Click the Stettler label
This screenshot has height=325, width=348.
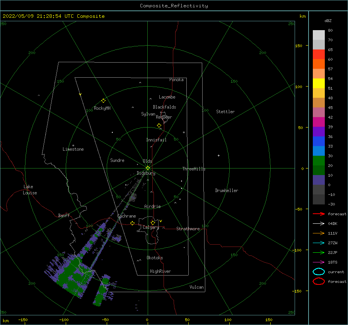point(225,112)
